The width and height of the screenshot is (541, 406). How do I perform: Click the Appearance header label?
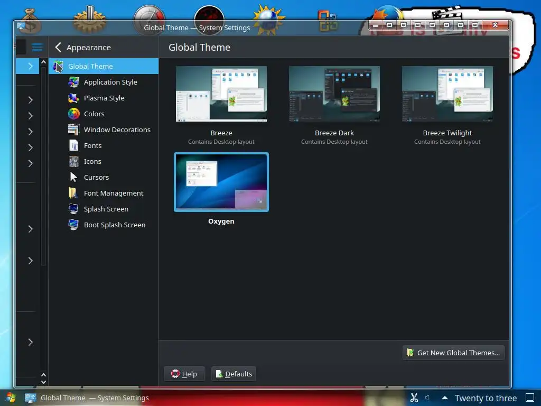(89, 47)
